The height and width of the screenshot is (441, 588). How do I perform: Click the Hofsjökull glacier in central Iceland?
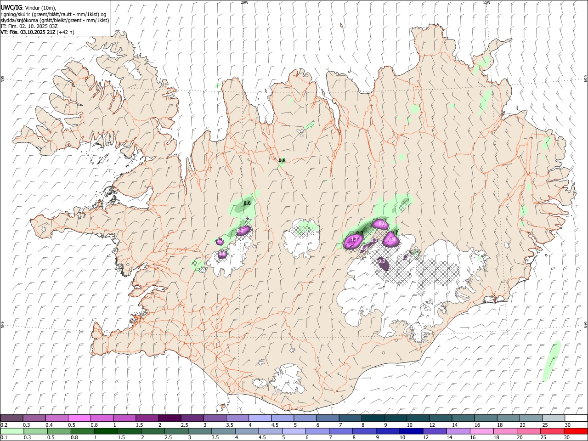click(x=301, y=239)
